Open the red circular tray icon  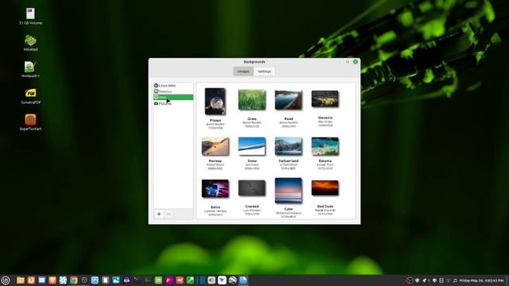(x=410, y=280)
